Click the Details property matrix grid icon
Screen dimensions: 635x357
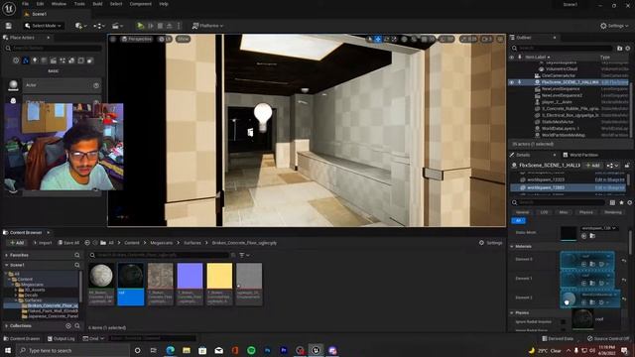[612, 202]
